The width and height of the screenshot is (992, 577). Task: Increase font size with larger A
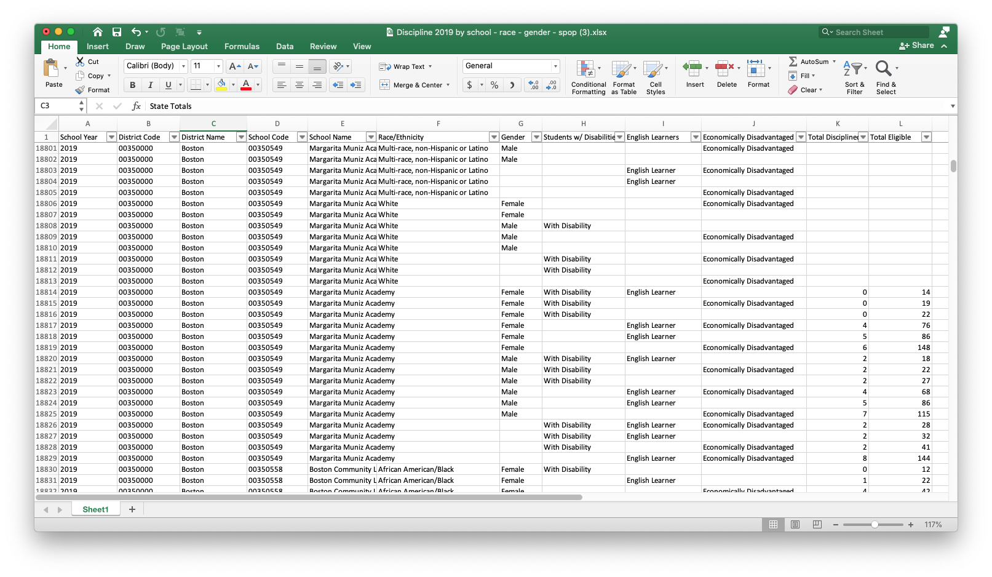234,66
